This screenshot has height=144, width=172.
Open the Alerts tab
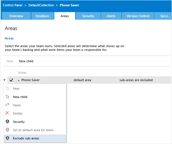(x=111, y=16)
